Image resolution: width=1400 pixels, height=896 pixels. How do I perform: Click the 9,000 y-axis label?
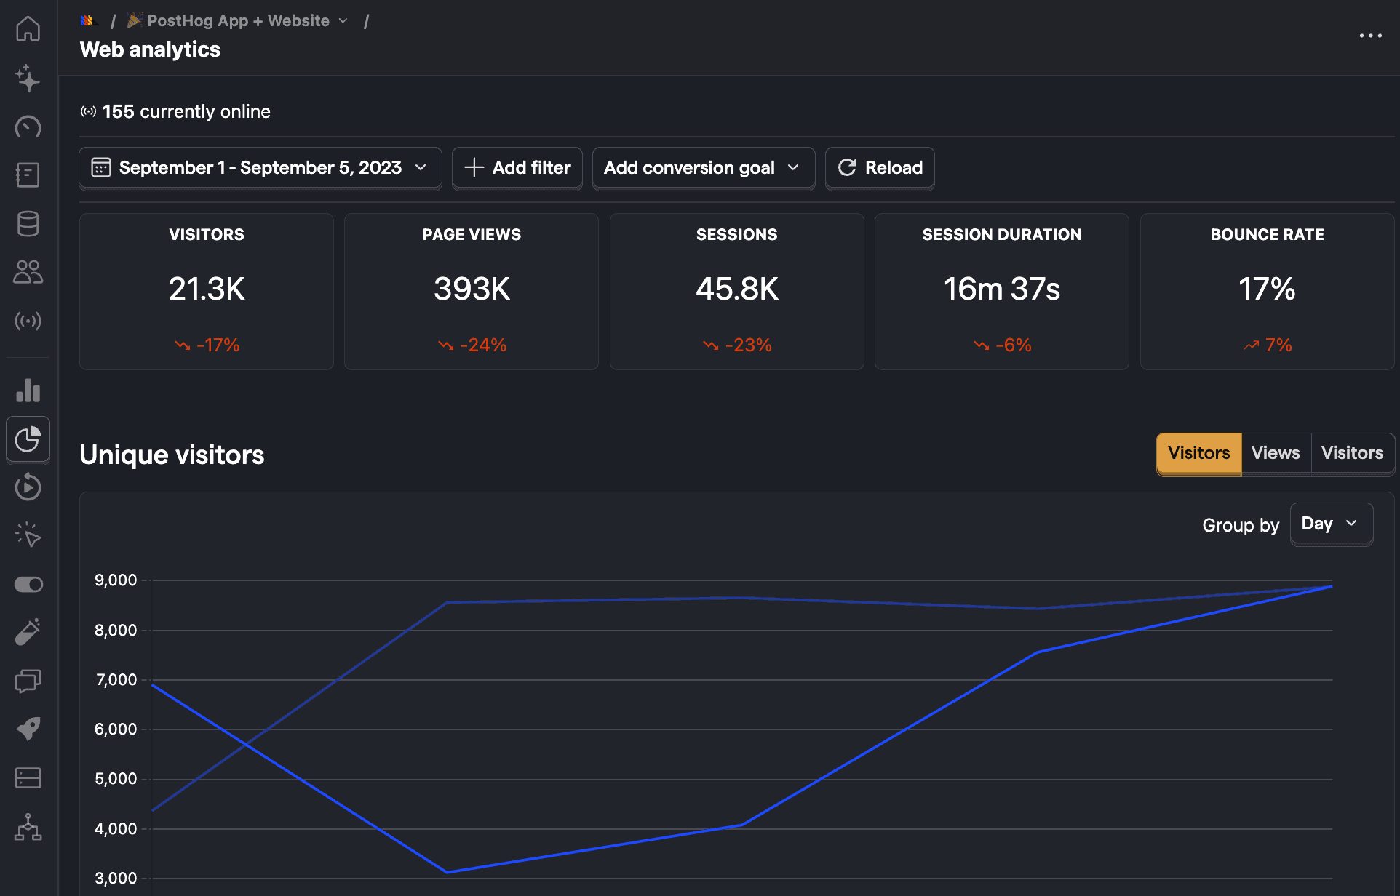(116, 580)
